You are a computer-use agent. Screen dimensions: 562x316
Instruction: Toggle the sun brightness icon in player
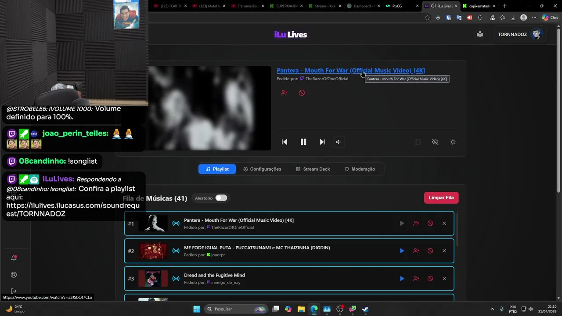coord(453,142)
